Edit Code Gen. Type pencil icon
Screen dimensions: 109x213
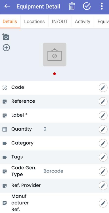tap(103, 171)
